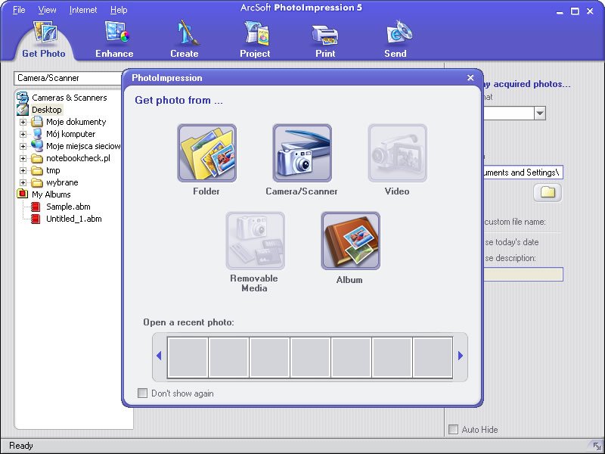Image resolution: width=605 pixels, height=454 pixels.
Task: Select the wybrane folder
Action: pyautogui.click(x=62, y=182)
